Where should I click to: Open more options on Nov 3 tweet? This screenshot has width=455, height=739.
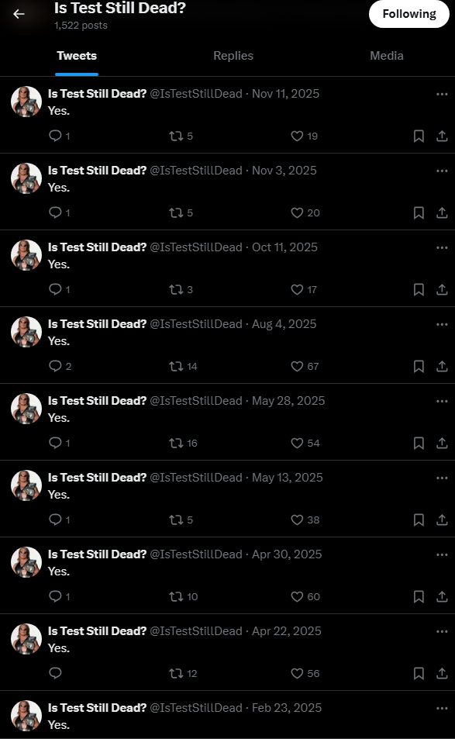(x=442, y=171)
